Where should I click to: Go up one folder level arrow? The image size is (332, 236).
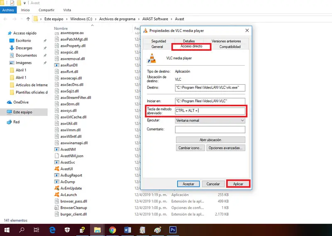tap(28, 19)
